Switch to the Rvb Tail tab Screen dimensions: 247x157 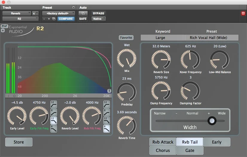tap(190, 142)
